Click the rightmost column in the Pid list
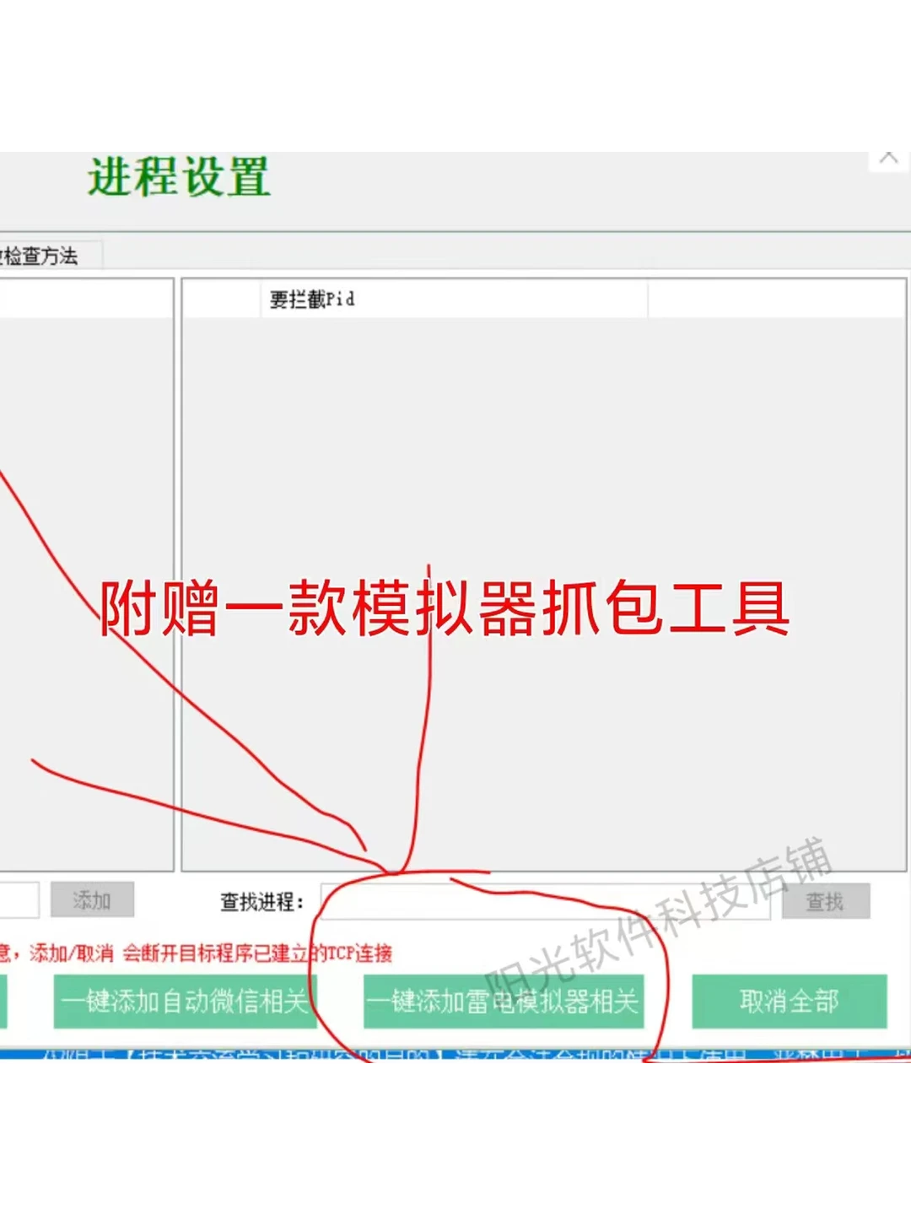This screenshot has width=911, height=1215. click(776, 300)
